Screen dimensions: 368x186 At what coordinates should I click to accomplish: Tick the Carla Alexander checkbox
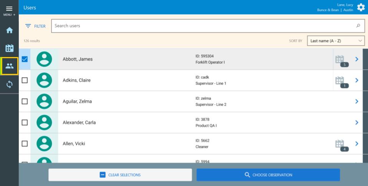pyautogui.click(x=25, y=122)
